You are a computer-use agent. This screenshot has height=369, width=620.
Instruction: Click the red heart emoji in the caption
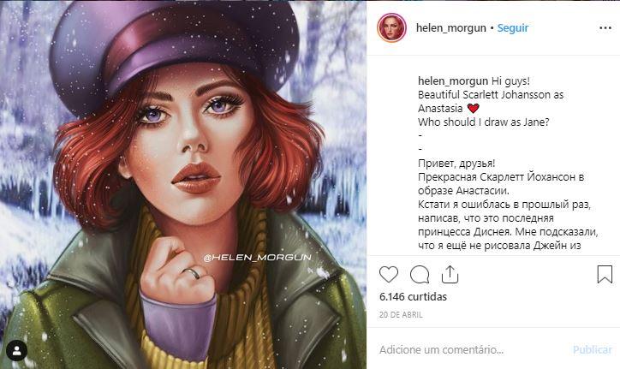(x=473, y=108)
